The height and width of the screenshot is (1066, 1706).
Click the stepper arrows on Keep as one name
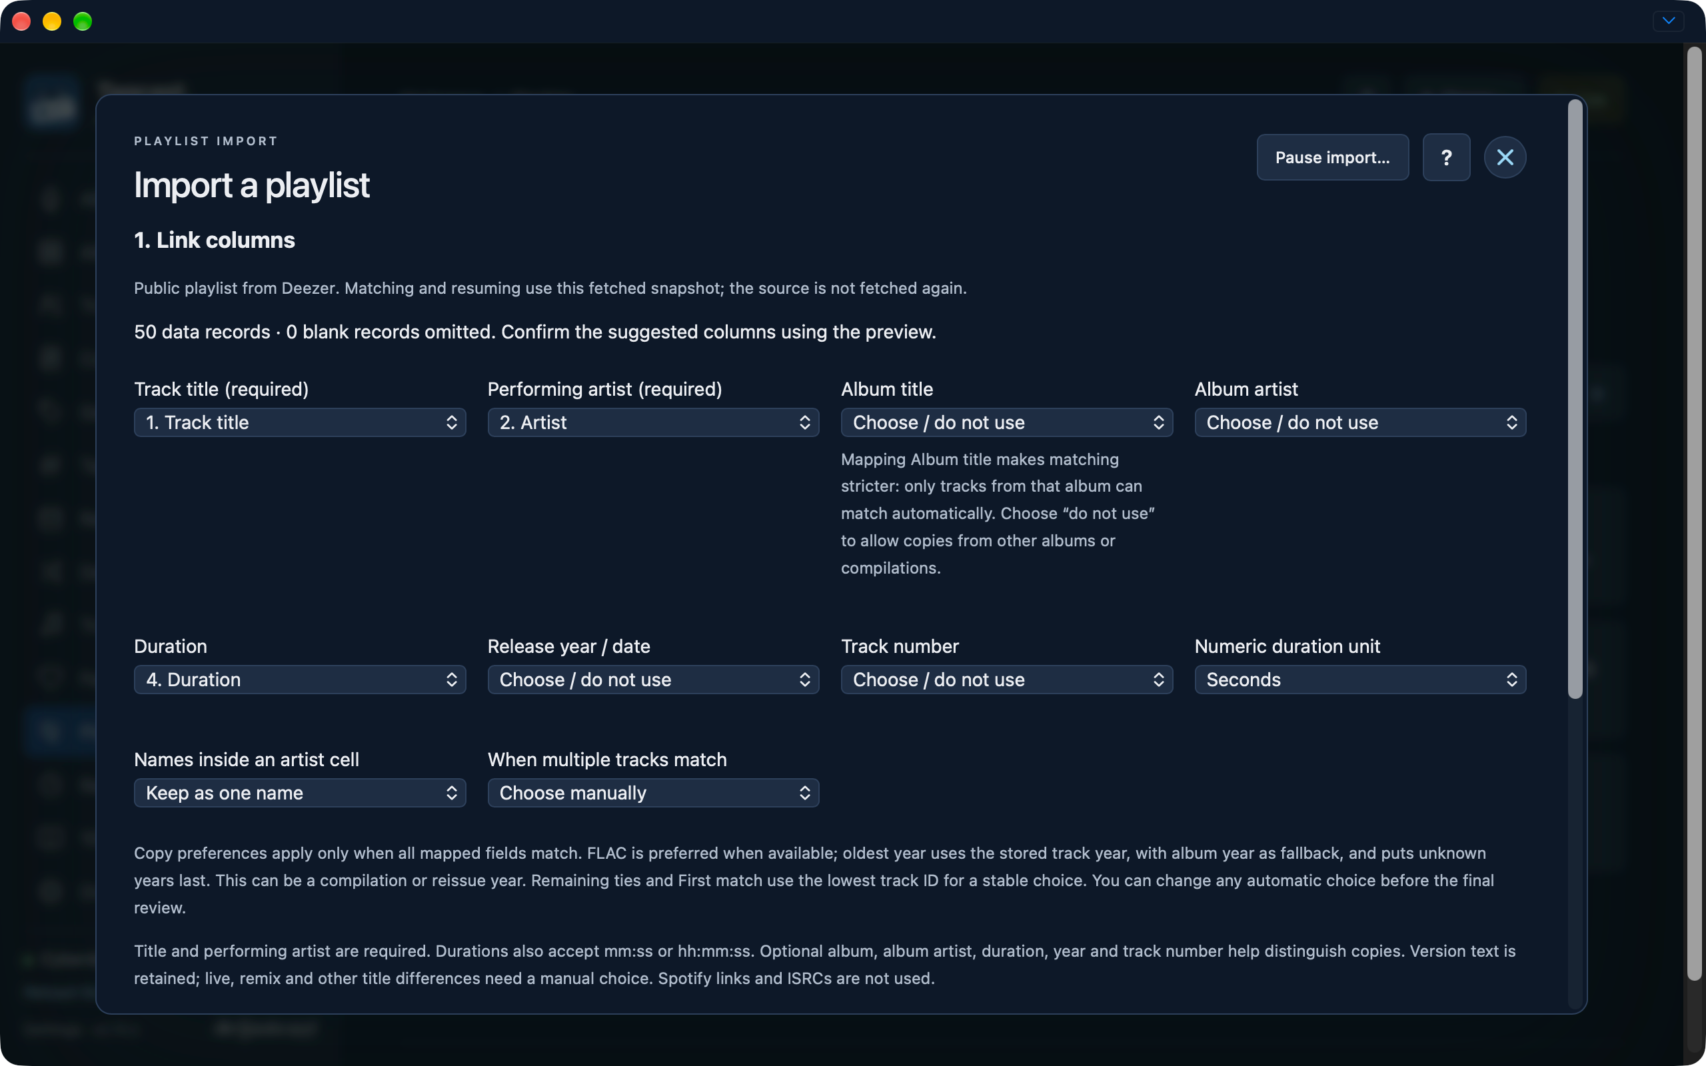(x=451, y=792)
